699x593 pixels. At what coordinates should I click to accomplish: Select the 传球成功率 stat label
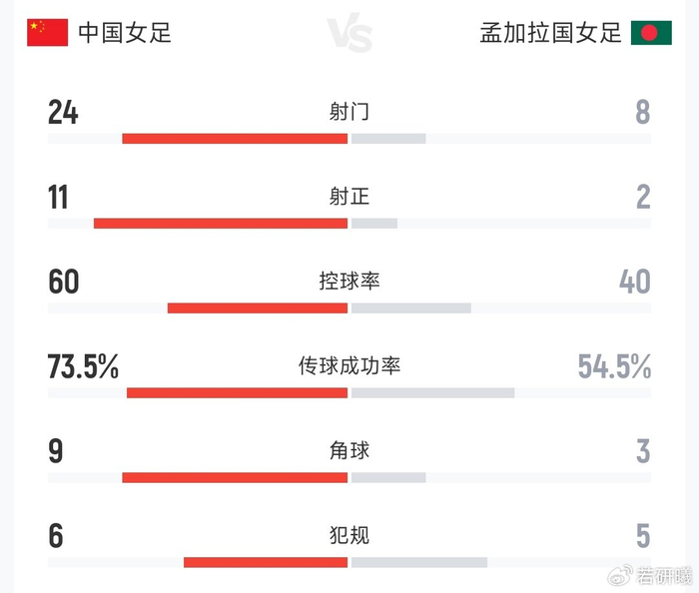pyautogui.click(x=349, y=366)
